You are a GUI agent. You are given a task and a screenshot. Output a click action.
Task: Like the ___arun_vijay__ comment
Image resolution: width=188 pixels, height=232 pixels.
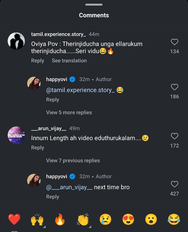point(174,136)
